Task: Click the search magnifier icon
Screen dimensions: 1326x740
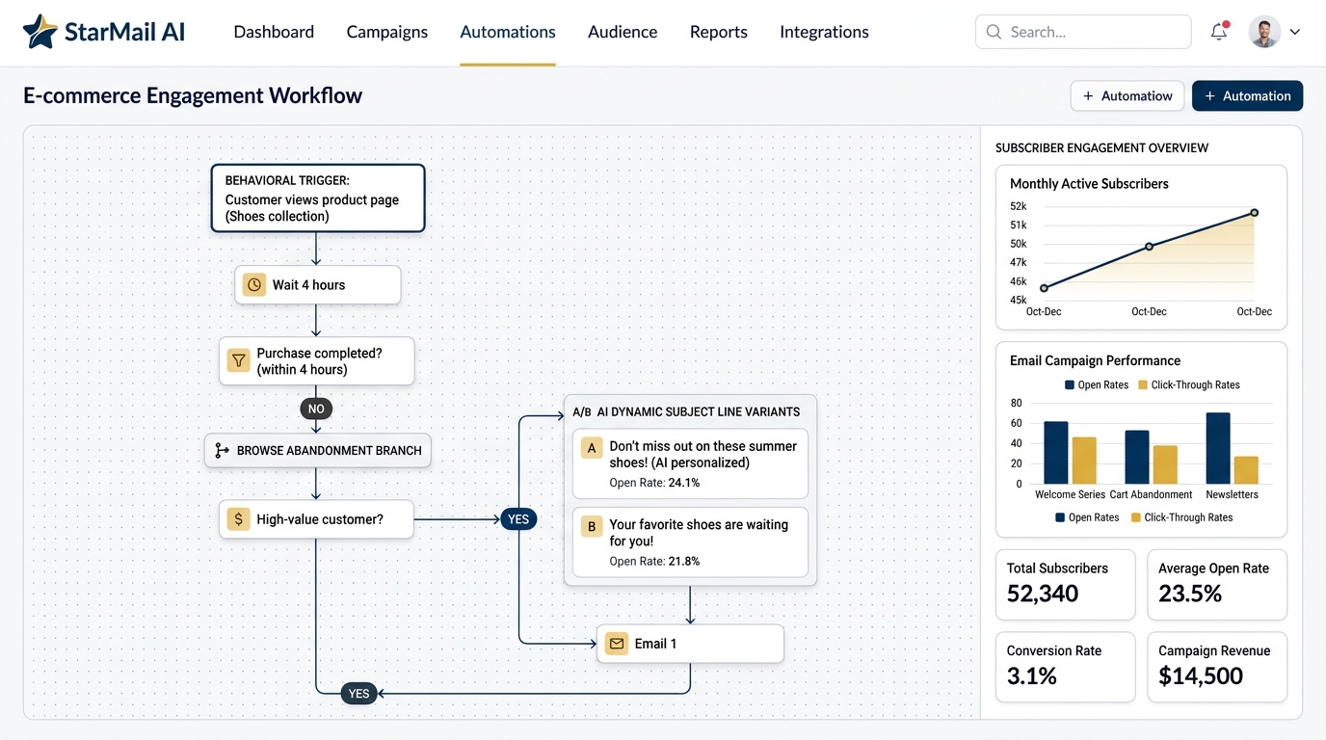Action: pyautogui.click(x=994, y=32)
